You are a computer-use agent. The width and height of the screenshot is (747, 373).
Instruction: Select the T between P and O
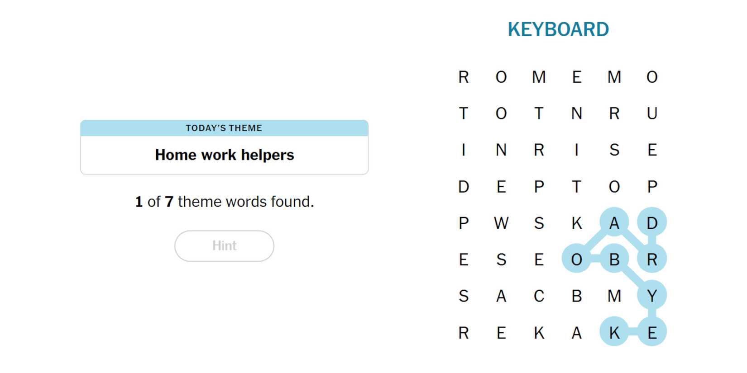click(x=576, y=186)
